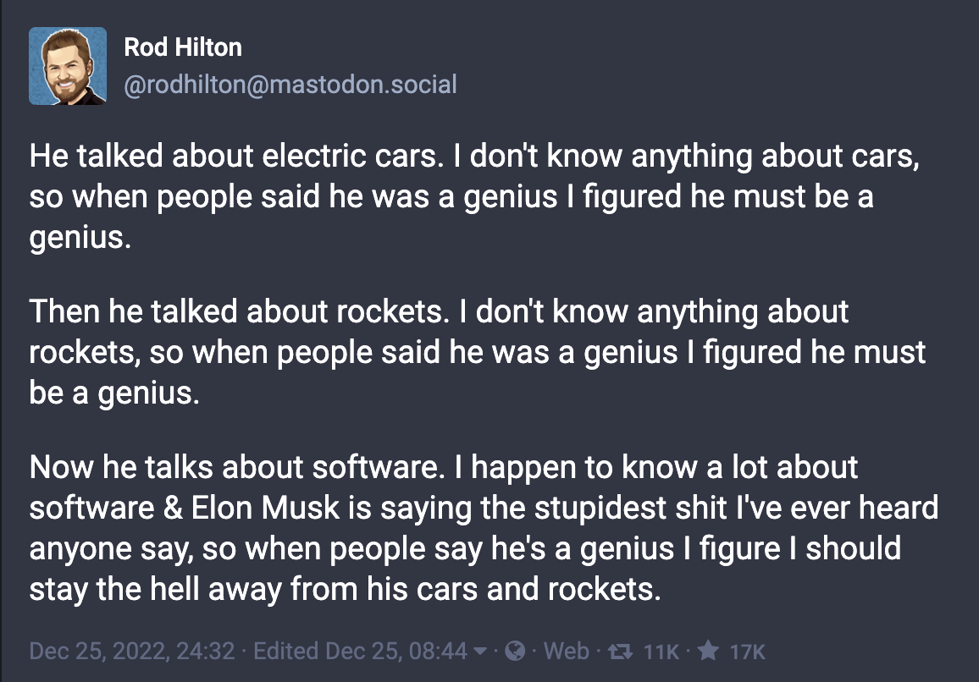Screen dimensions: 979x682
Task: Click 'mastodon.social' in the handle
Action: [x=363, y=85]
